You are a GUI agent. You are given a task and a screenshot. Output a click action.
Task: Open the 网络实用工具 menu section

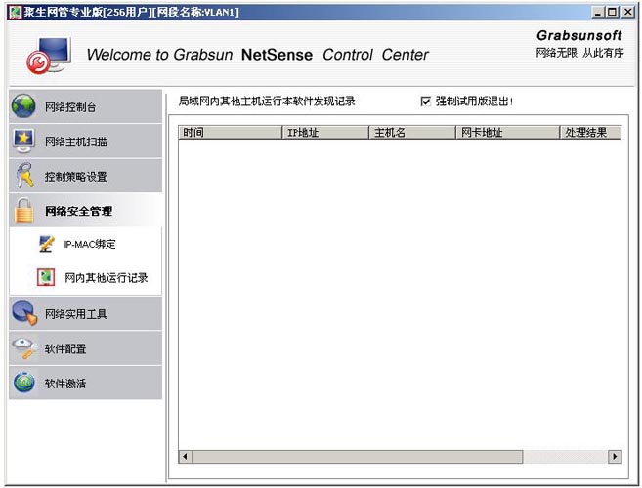pyautogui.click(x=86, y=313)
